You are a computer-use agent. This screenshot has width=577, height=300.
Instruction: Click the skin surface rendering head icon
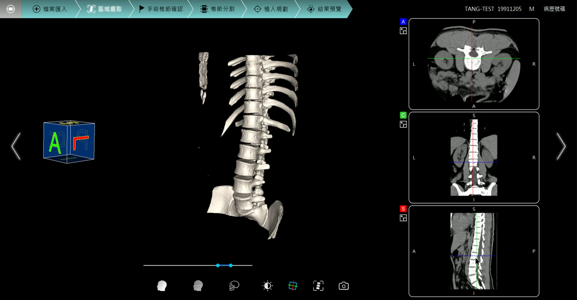pos(162,286)
